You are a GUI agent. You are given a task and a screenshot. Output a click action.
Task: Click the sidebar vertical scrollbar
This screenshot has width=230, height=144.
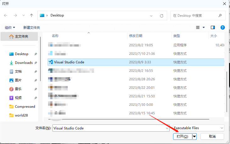pyautogui.click(x=40, y=59)
